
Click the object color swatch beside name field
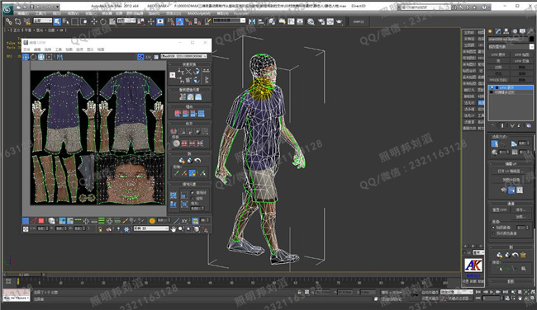(531, 40)
